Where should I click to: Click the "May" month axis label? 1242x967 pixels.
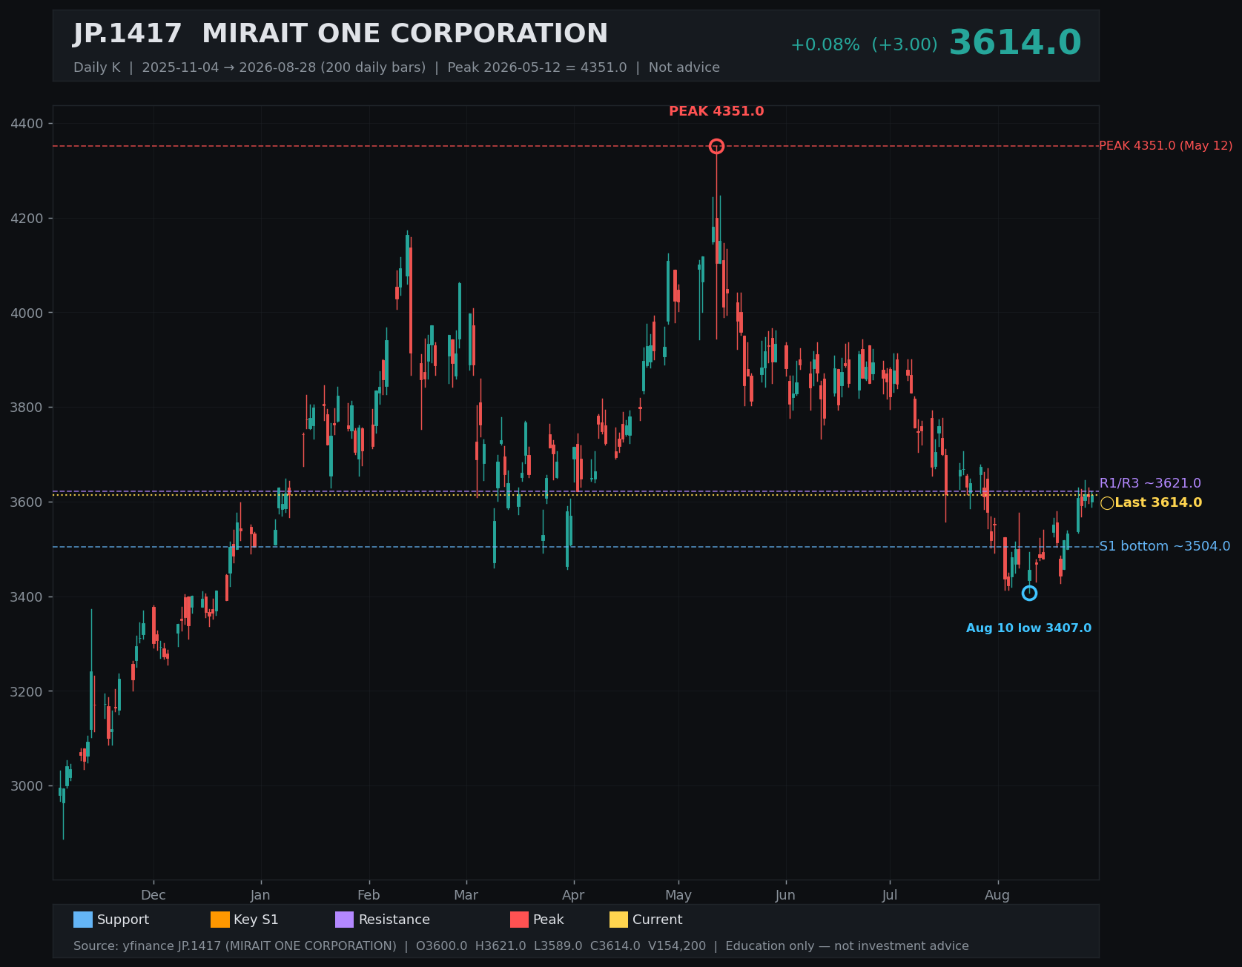coord(678,895)
